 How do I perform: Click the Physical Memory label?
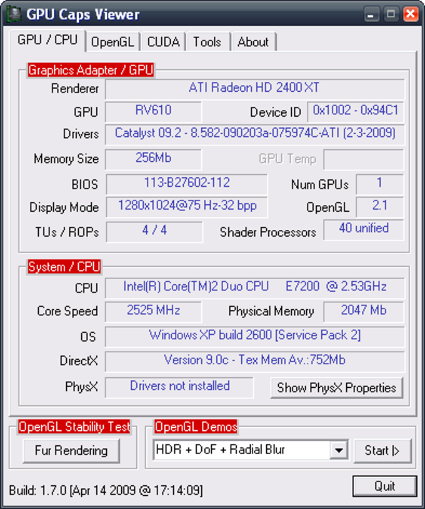click(x=271, y=311)
